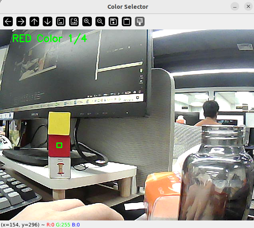Image resolution: width=254 pixels, height=228 pixels.
Task: Minimize the Color Selector window
Action: 235,7
